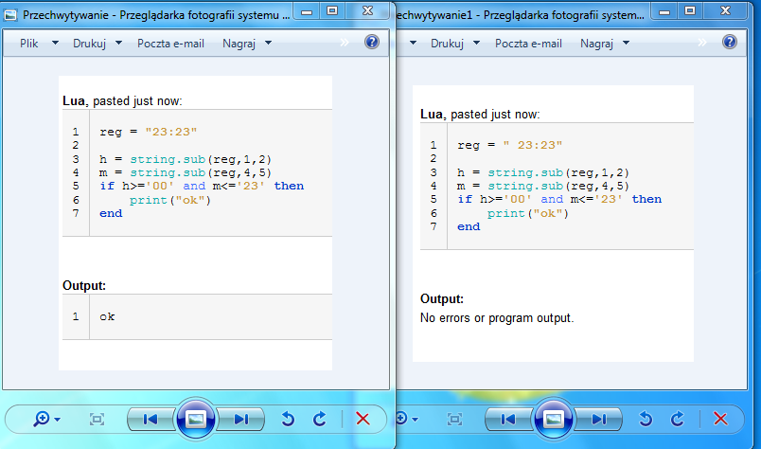Close the right Przechwytywanie1 window

tap(726, 10)
